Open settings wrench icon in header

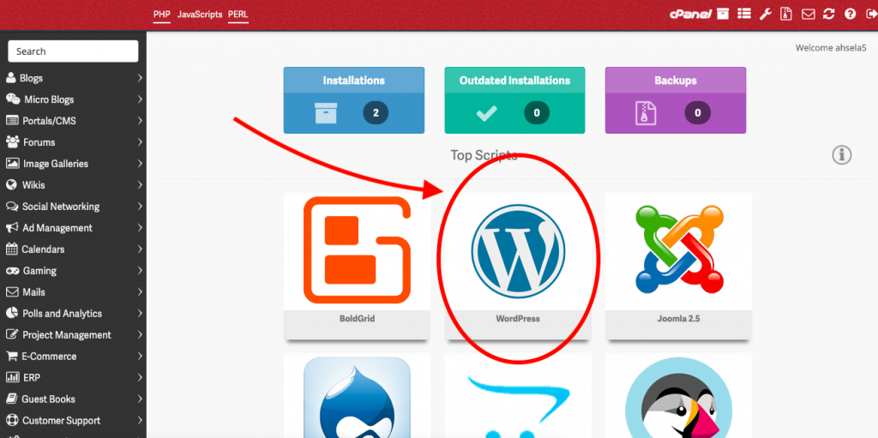(x=766, y=14)
